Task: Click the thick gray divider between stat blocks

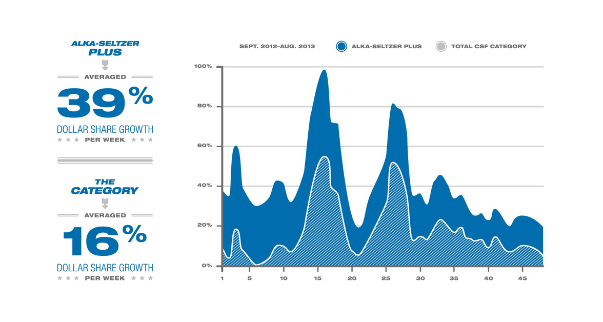Action: pos(105,160)
